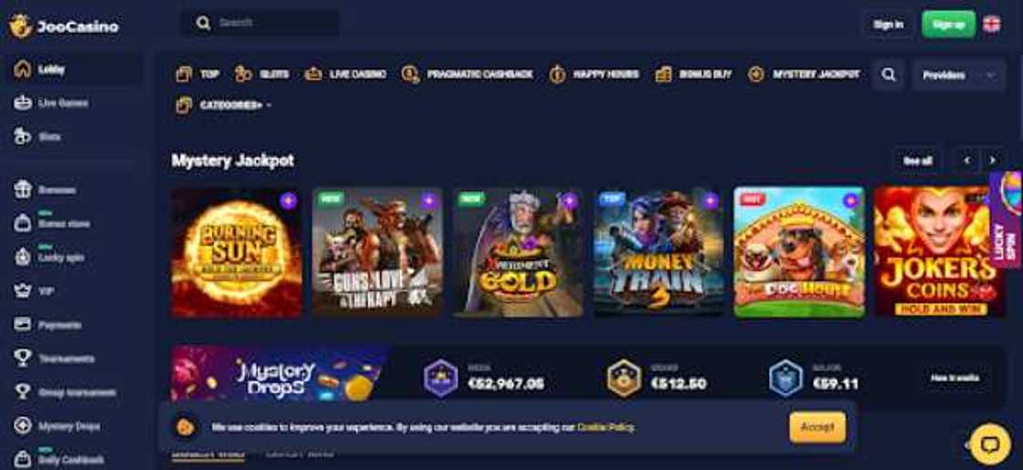Show previous Mystery Jackpot games arrow
The height and width of the screenshot is (470, 1023).
click(967, 161)
